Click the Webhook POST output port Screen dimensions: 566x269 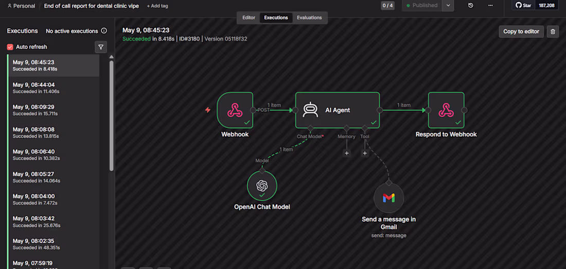253,110
